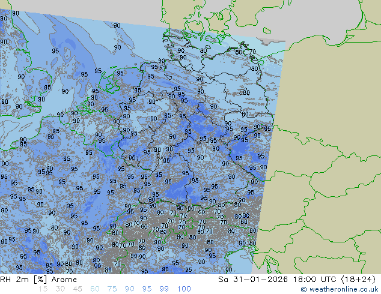Click the 'Sa 31-01-2026 18:00 UTC (18+24)' timestamp

[297, 280]
